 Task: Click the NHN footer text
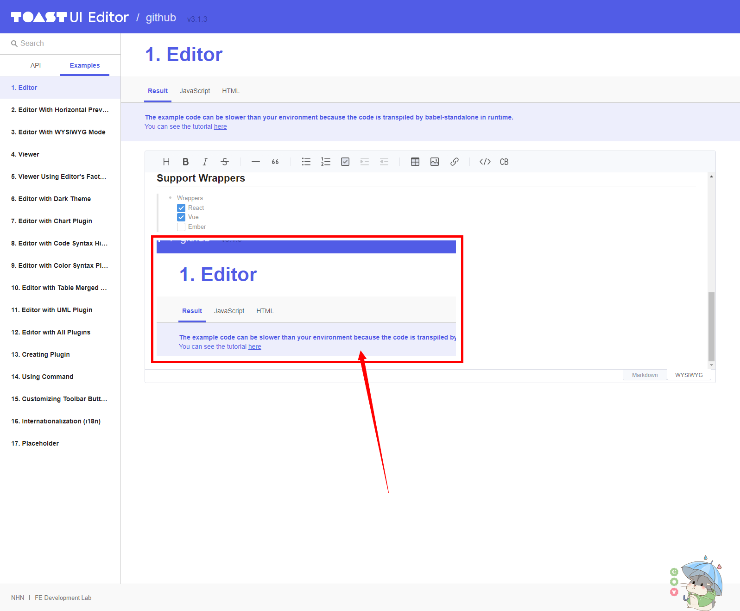pos(18,598)
